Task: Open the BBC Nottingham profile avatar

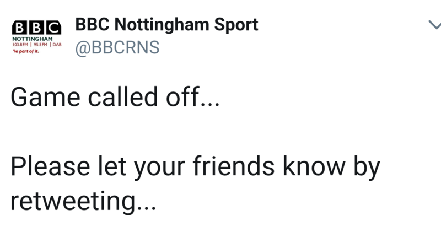Action: point(36,37)
